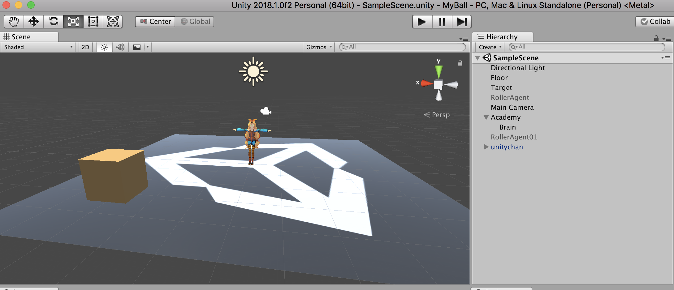Click the Hierarchy search field
This screenshot has width=674, height=290.
tap(587, 47)
